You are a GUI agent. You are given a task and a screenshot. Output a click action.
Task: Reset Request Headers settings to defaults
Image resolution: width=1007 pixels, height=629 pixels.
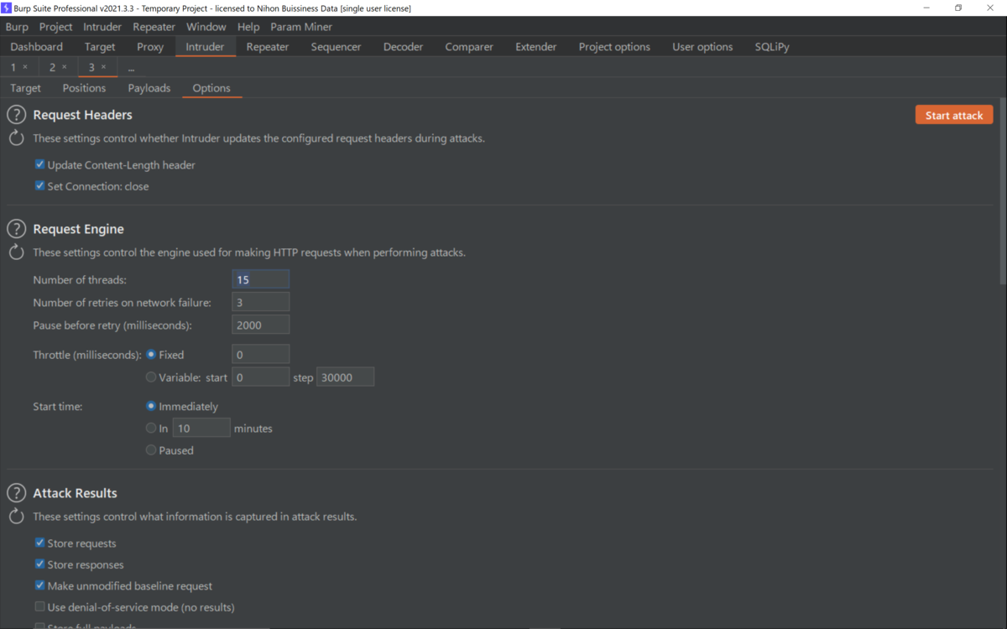pyautogui.click(x=16, y=138)
